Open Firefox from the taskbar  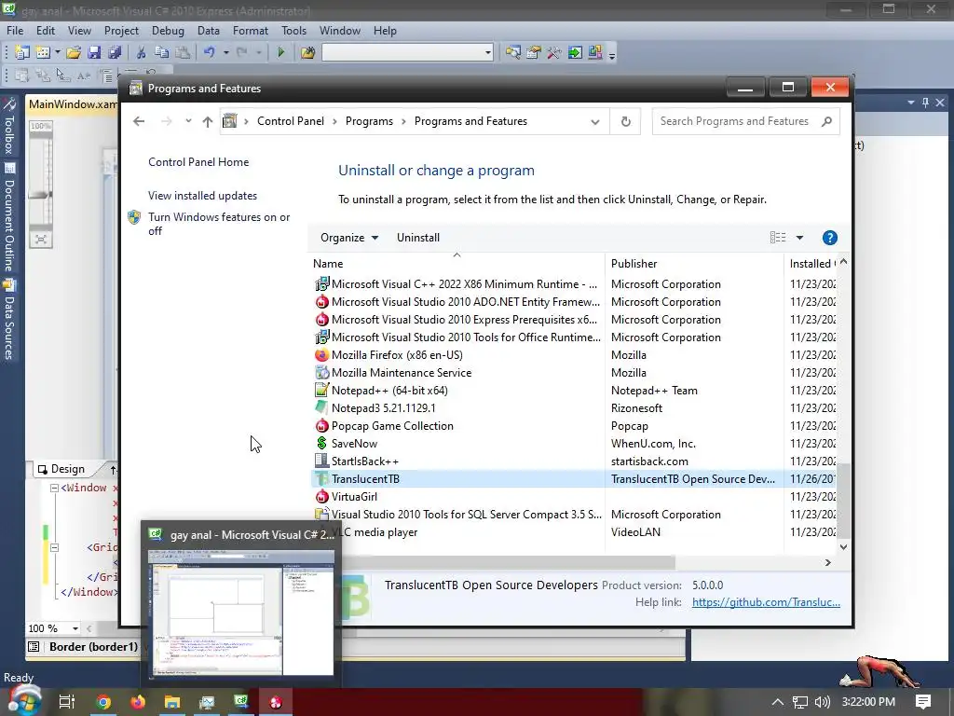pos(138,702)
